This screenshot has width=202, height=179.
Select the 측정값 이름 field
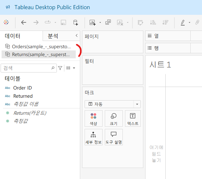coord(26,104)
